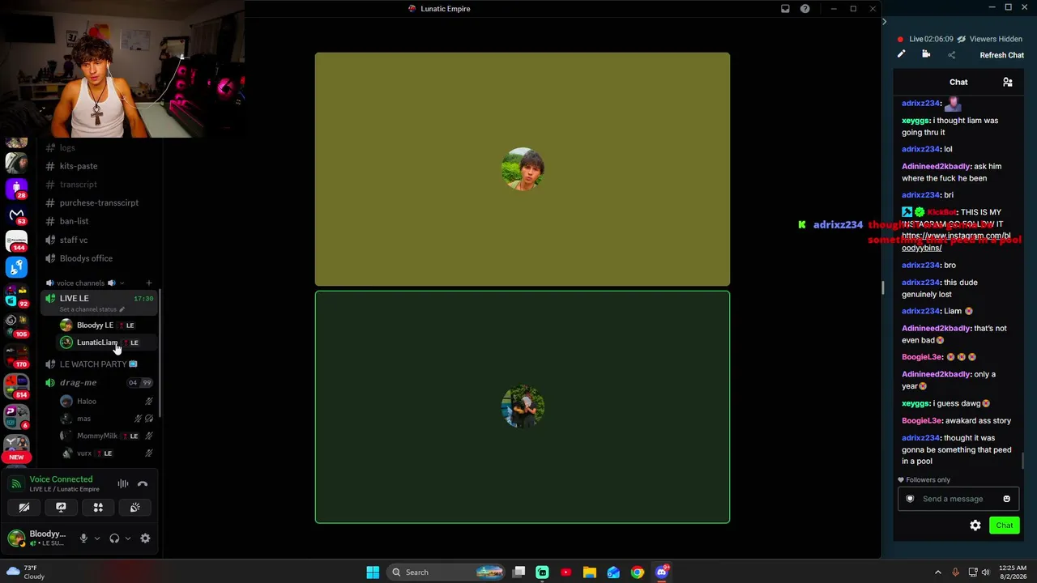
Task: Open File Explorer from taskbar
Action: [590, 572]
